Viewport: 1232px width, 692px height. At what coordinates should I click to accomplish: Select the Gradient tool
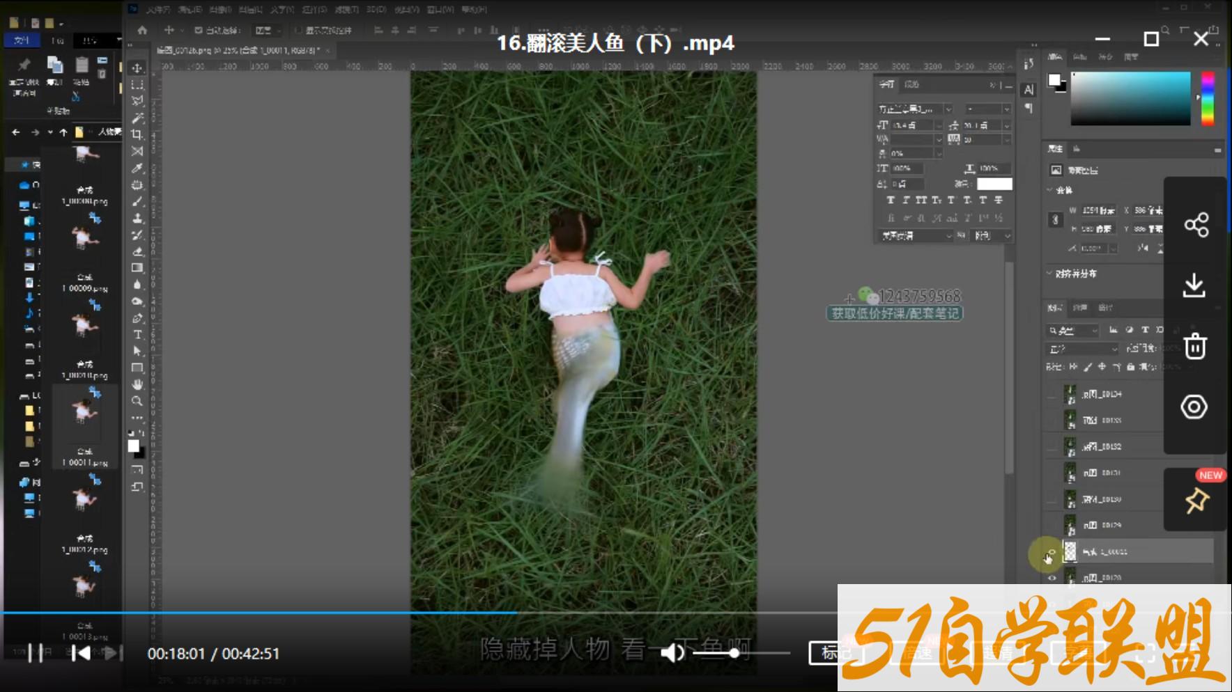[x=137, y=268]
